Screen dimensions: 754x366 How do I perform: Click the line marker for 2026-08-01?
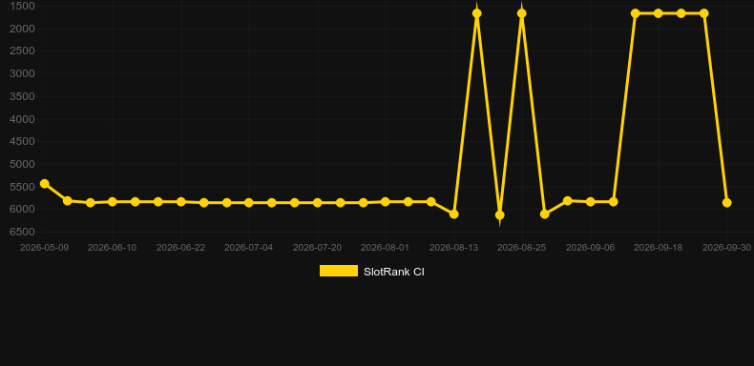386,202
